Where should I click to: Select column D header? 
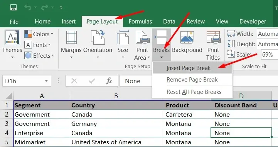241,96
